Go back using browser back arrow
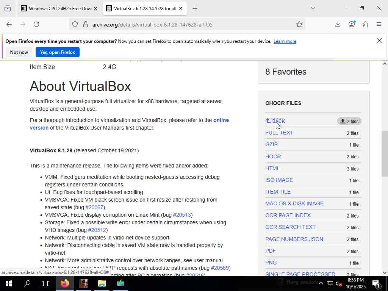388x291 pixels. click(9, 24)
